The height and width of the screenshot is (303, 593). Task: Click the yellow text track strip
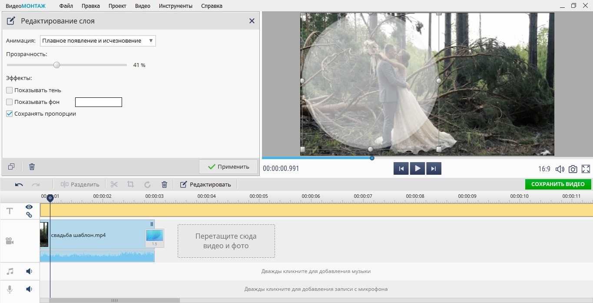(x=316, y=210)
